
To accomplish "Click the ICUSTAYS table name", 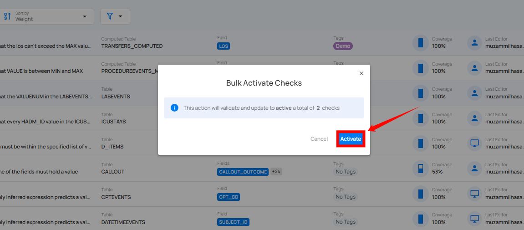I will [x=114, y=122].
